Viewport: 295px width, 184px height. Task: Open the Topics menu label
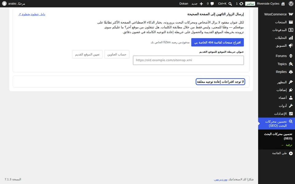pyautogui.click(x=282, y=64)
